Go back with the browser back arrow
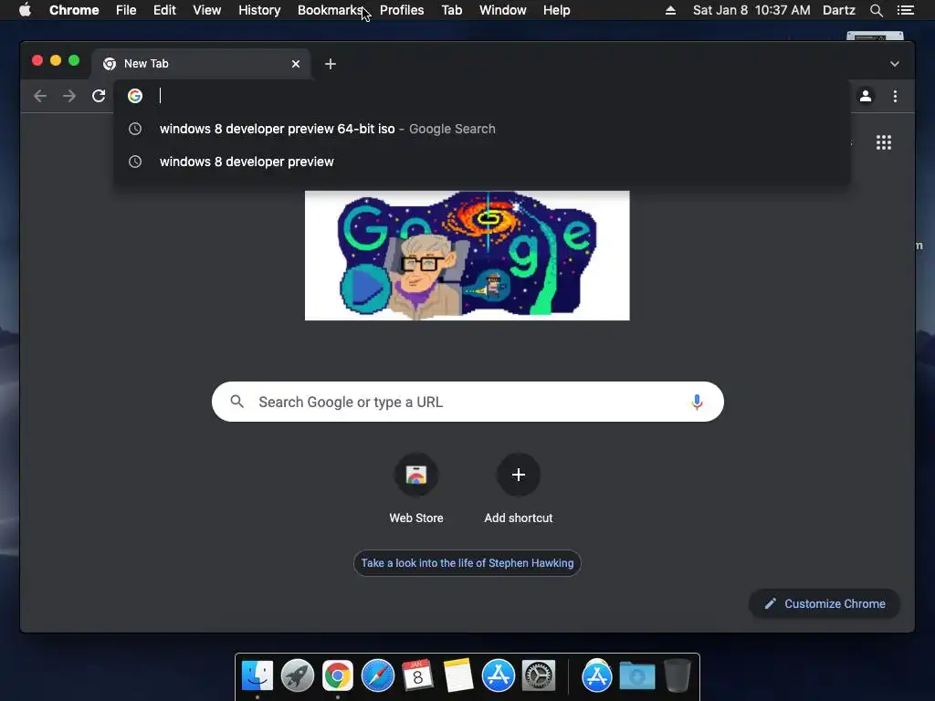This screenshot has height=701, width=935. tap(40, 96)
